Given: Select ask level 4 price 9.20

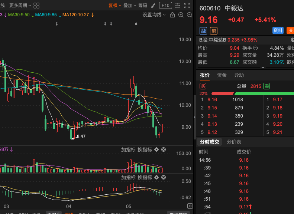Looking at the screenshot, I should [x=278, y=124].
